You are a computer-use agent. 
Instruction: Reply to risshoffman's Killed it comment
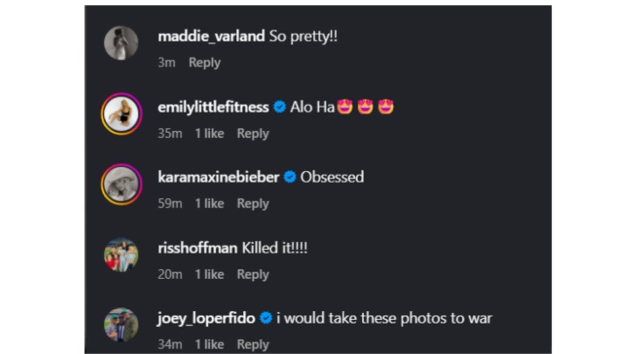click(x=253, y=274)
